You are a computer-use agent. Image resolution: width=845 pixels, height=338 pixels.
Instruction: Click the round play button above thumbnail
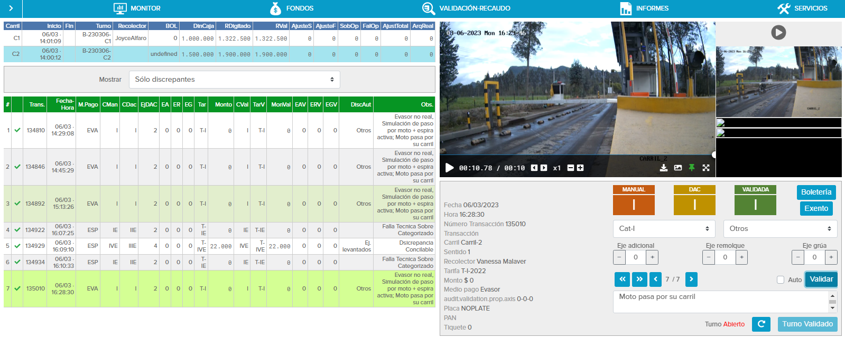click(x=778, y=33)
